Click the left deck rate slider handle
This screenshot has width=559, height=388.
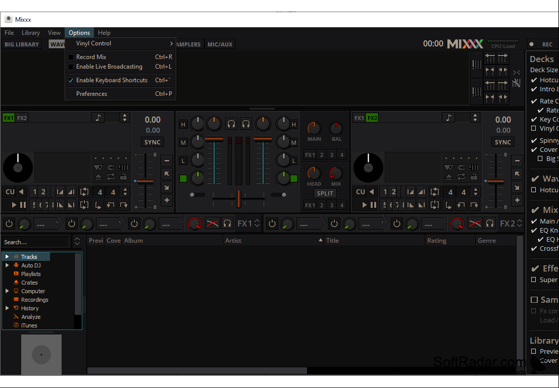point(144,181)
